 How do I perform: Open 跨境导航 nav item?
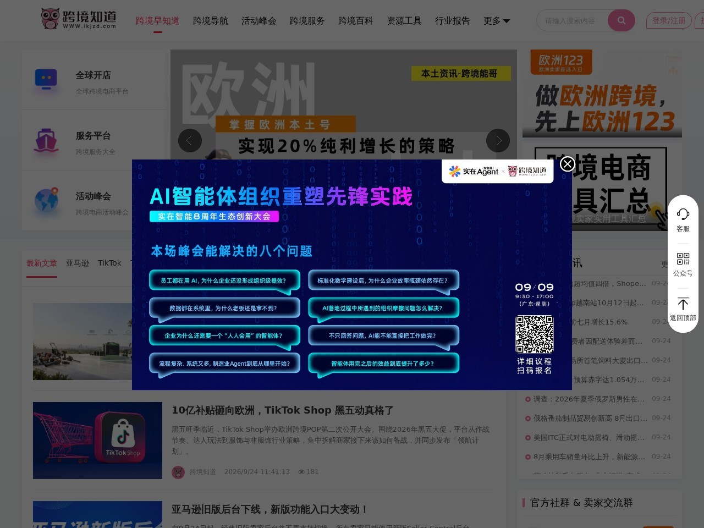[211, 20]
